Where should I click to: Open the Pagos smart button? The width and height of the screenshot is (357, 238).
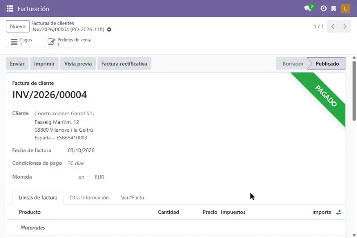[x=25, y=42]
